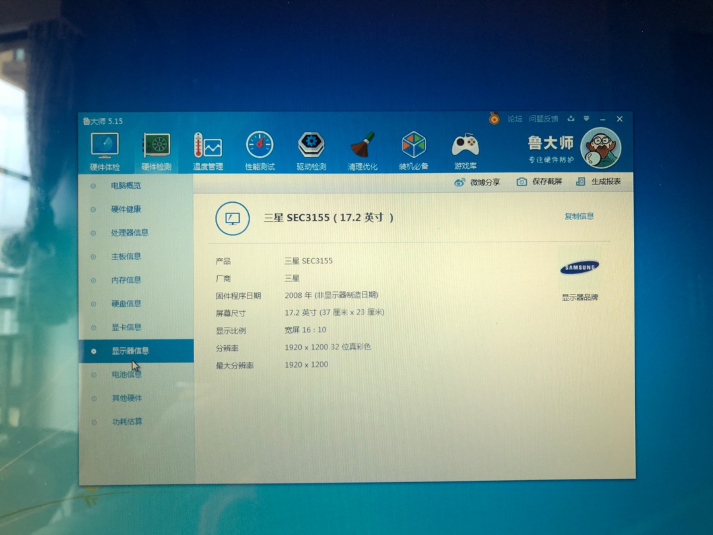Click the large 鲁大师 brand logo text
Screen dimensions: 713x535
pyautogui.click(x=551, y=143)
